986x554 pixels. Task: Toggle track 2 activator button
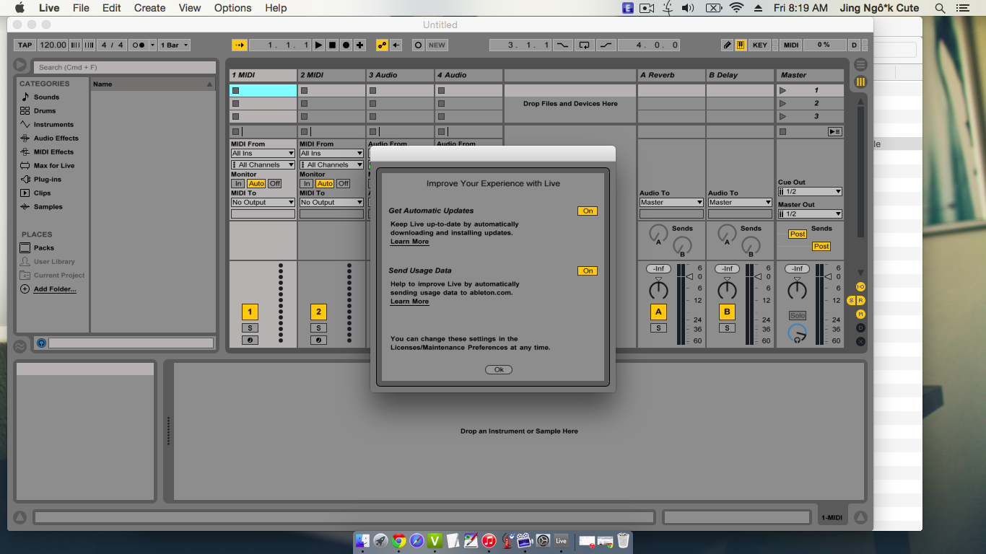click(x=318, y=312)
